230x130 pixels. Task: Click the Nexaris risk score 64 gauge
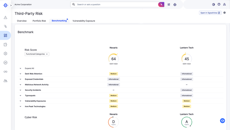(113, 59)
